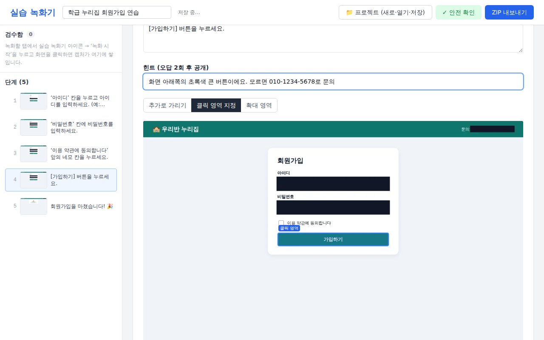Click the 클릭 영역 label tag on screenshot
Image resolution: width=544 pixels, height=340 pixels.
(x=289, y=228)
